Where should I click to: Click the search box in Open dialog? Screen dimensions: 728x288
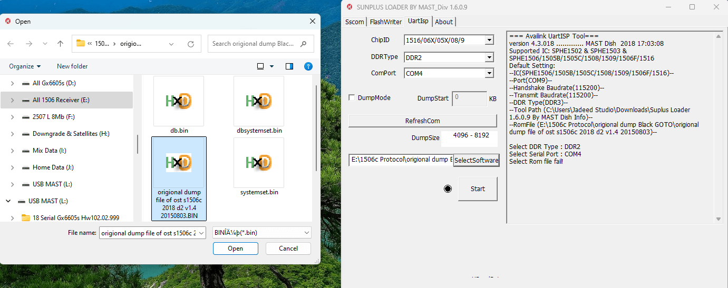coord(261,44)
